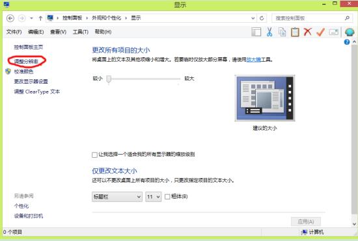Screen dimensions: 358x241
Task: Click the 0 个项目 status text
Action: pyautogui.click(x=13, y=232)
